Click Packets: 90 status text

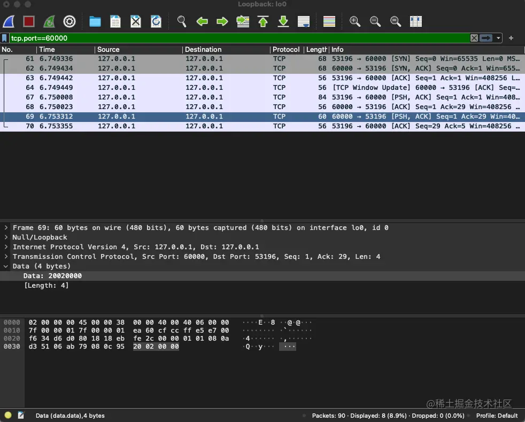click(x=328, y=416)
